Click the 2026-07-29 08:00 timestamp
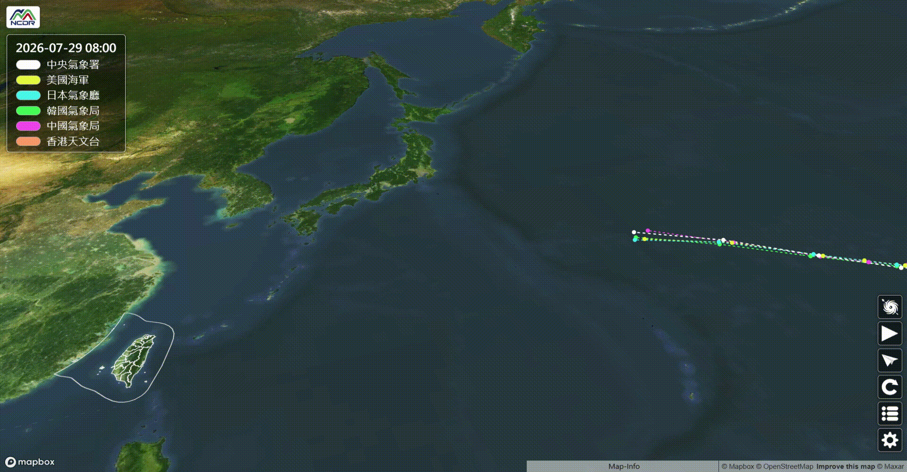907x472 pixels. click(x=66, y=48)
